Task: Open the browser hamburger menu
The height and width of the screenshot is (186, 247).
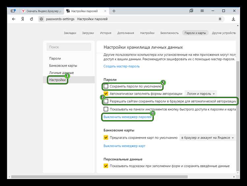Action: (x=202, y=11)
